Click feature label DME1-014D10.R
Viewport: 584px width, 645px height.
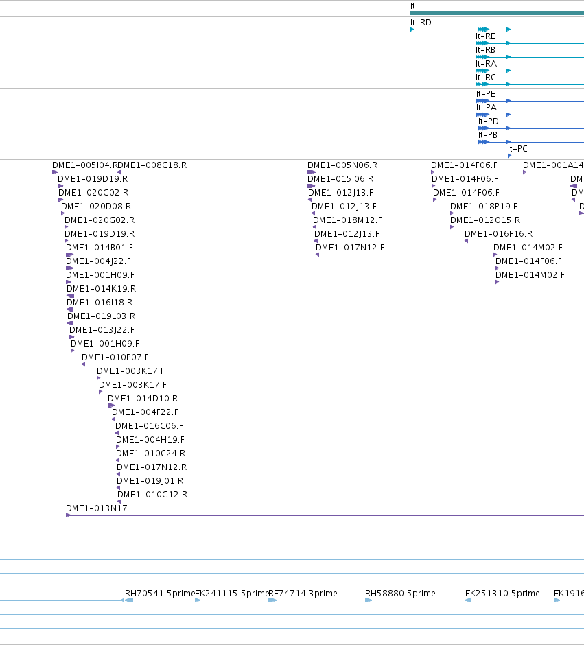point(143,398)
